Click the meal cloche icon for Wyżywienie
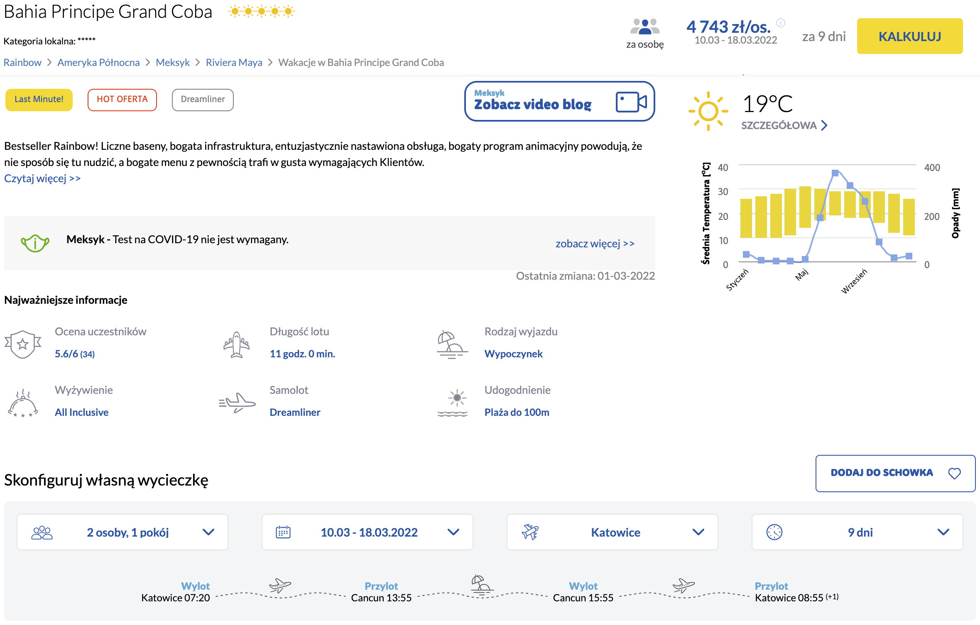 point(23,403)
